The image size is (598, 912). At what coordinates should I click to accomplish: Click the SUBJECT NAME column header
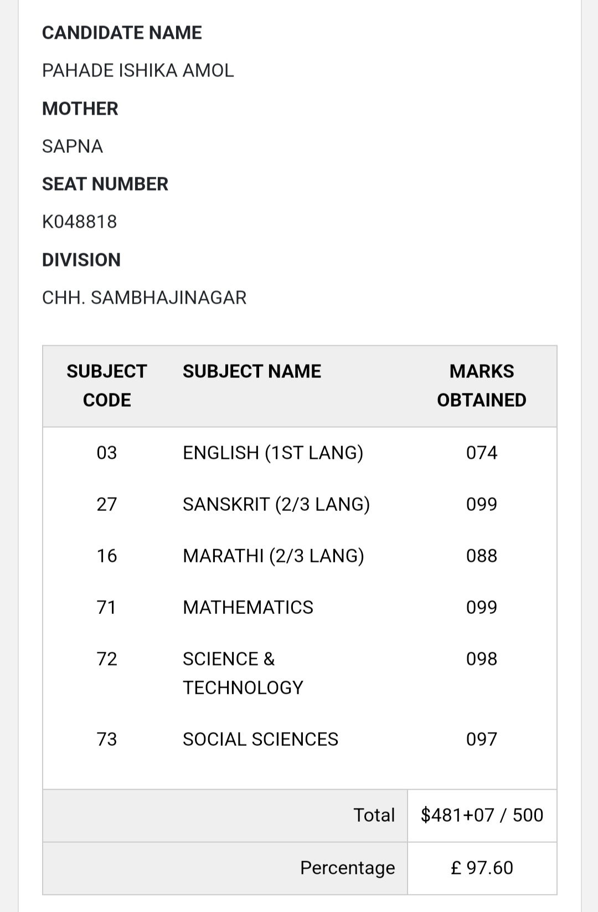pyautogui.click(x=252, y=371)
